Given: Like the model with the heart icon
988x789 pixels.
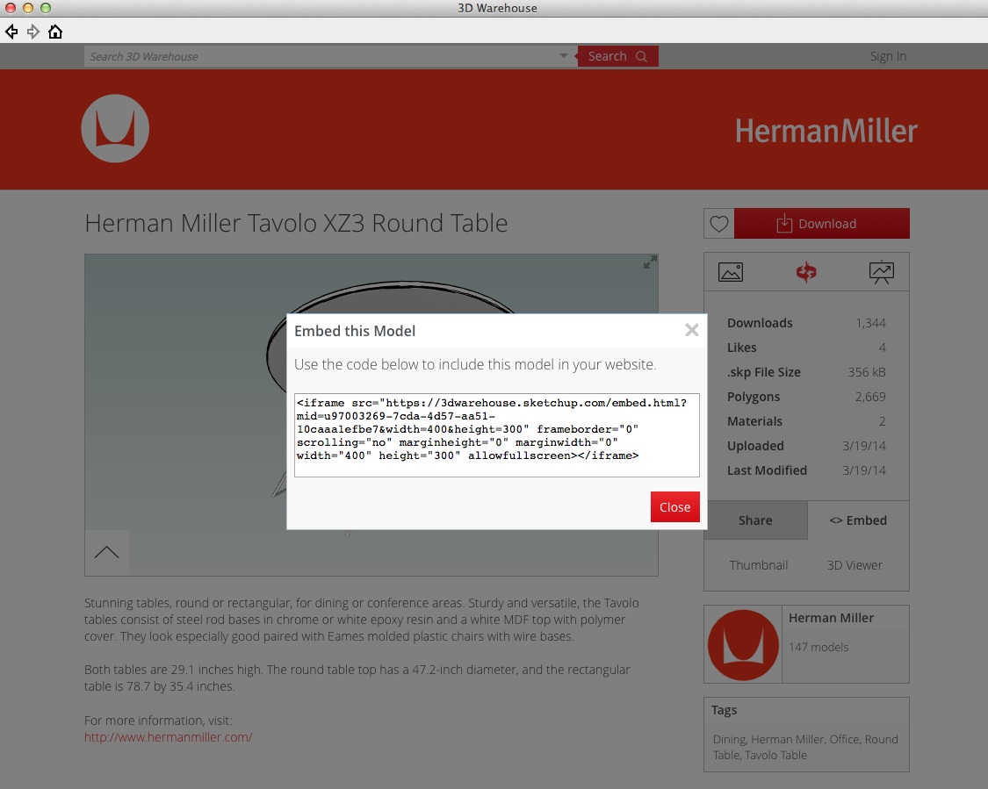Looking at the screenshot, I should (x=719, y=224).
